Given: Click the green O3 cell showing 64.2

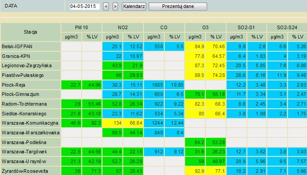Looking at the screenshot, I should [195, 142].
